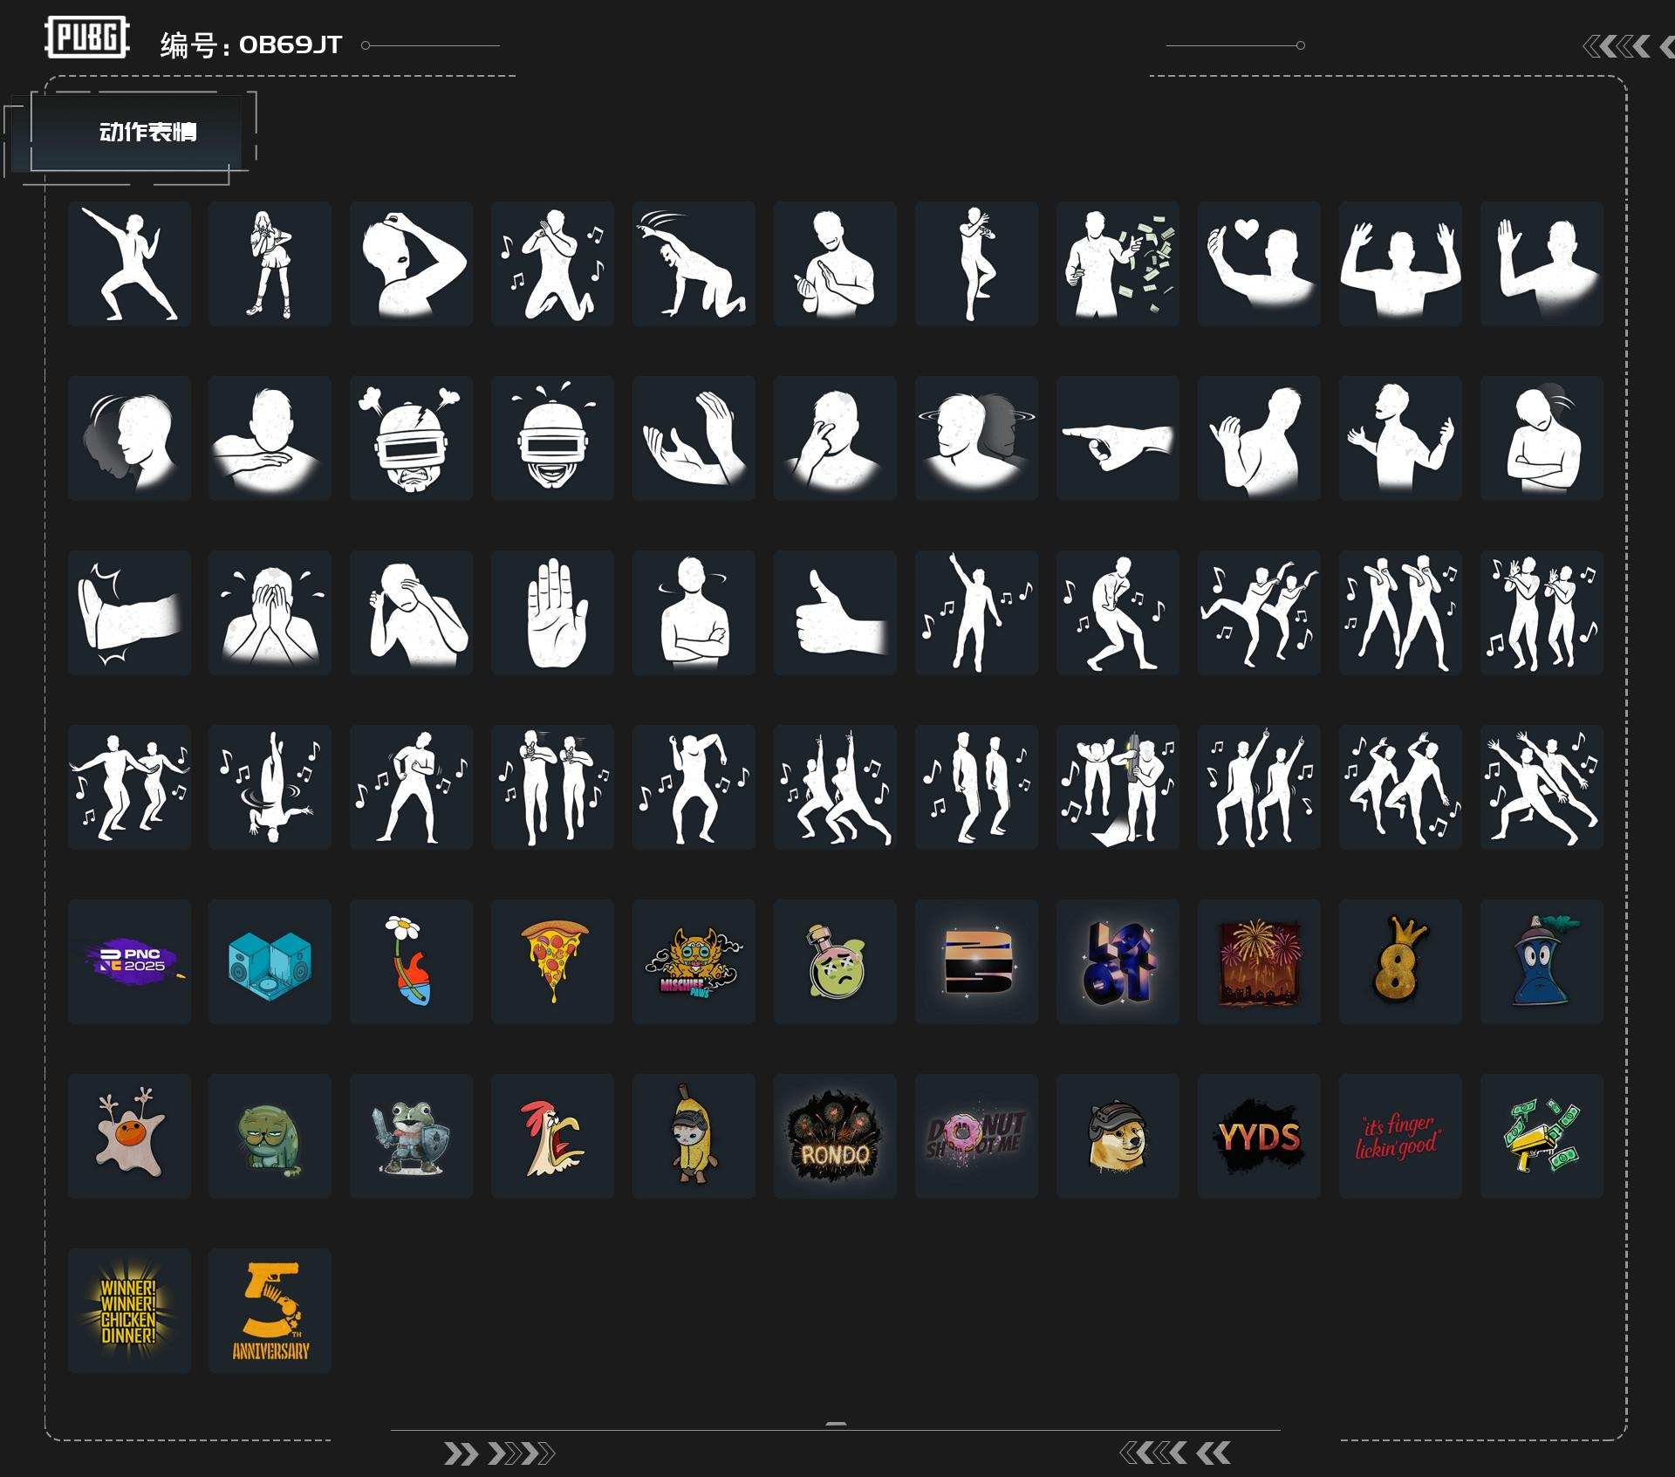Select the Doge helmet spray

tap(1118, 1136)
